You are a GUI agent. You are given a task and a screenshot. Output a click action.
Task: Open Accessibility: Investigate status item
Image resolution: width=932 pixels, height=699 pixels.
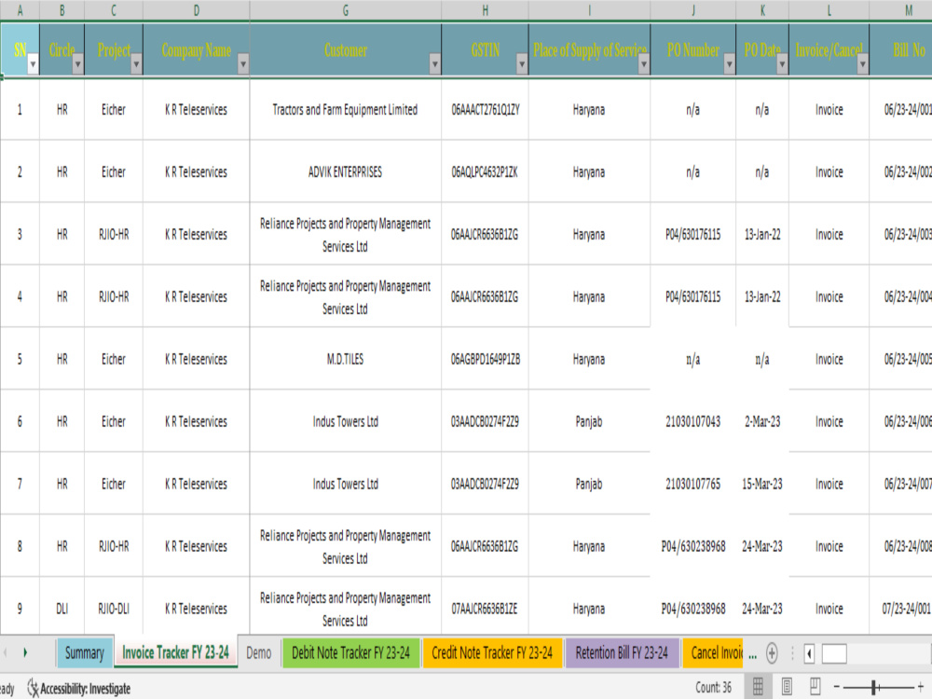pyautogui.click(x=79, y=689)
